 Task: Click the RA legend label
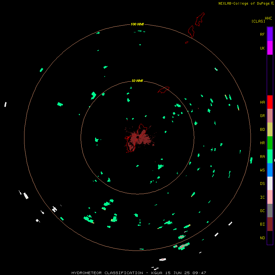coord(262,157)
